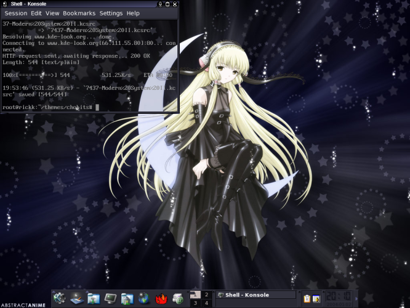Click the panel hide arrow at right end

[356, 299]
